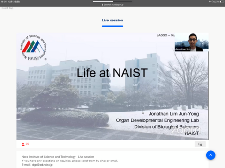This screenshot has width=225, height=168.
Task: Click 'Organ Developmental Engineering Lab' text
Action: [x=157, y=120]
